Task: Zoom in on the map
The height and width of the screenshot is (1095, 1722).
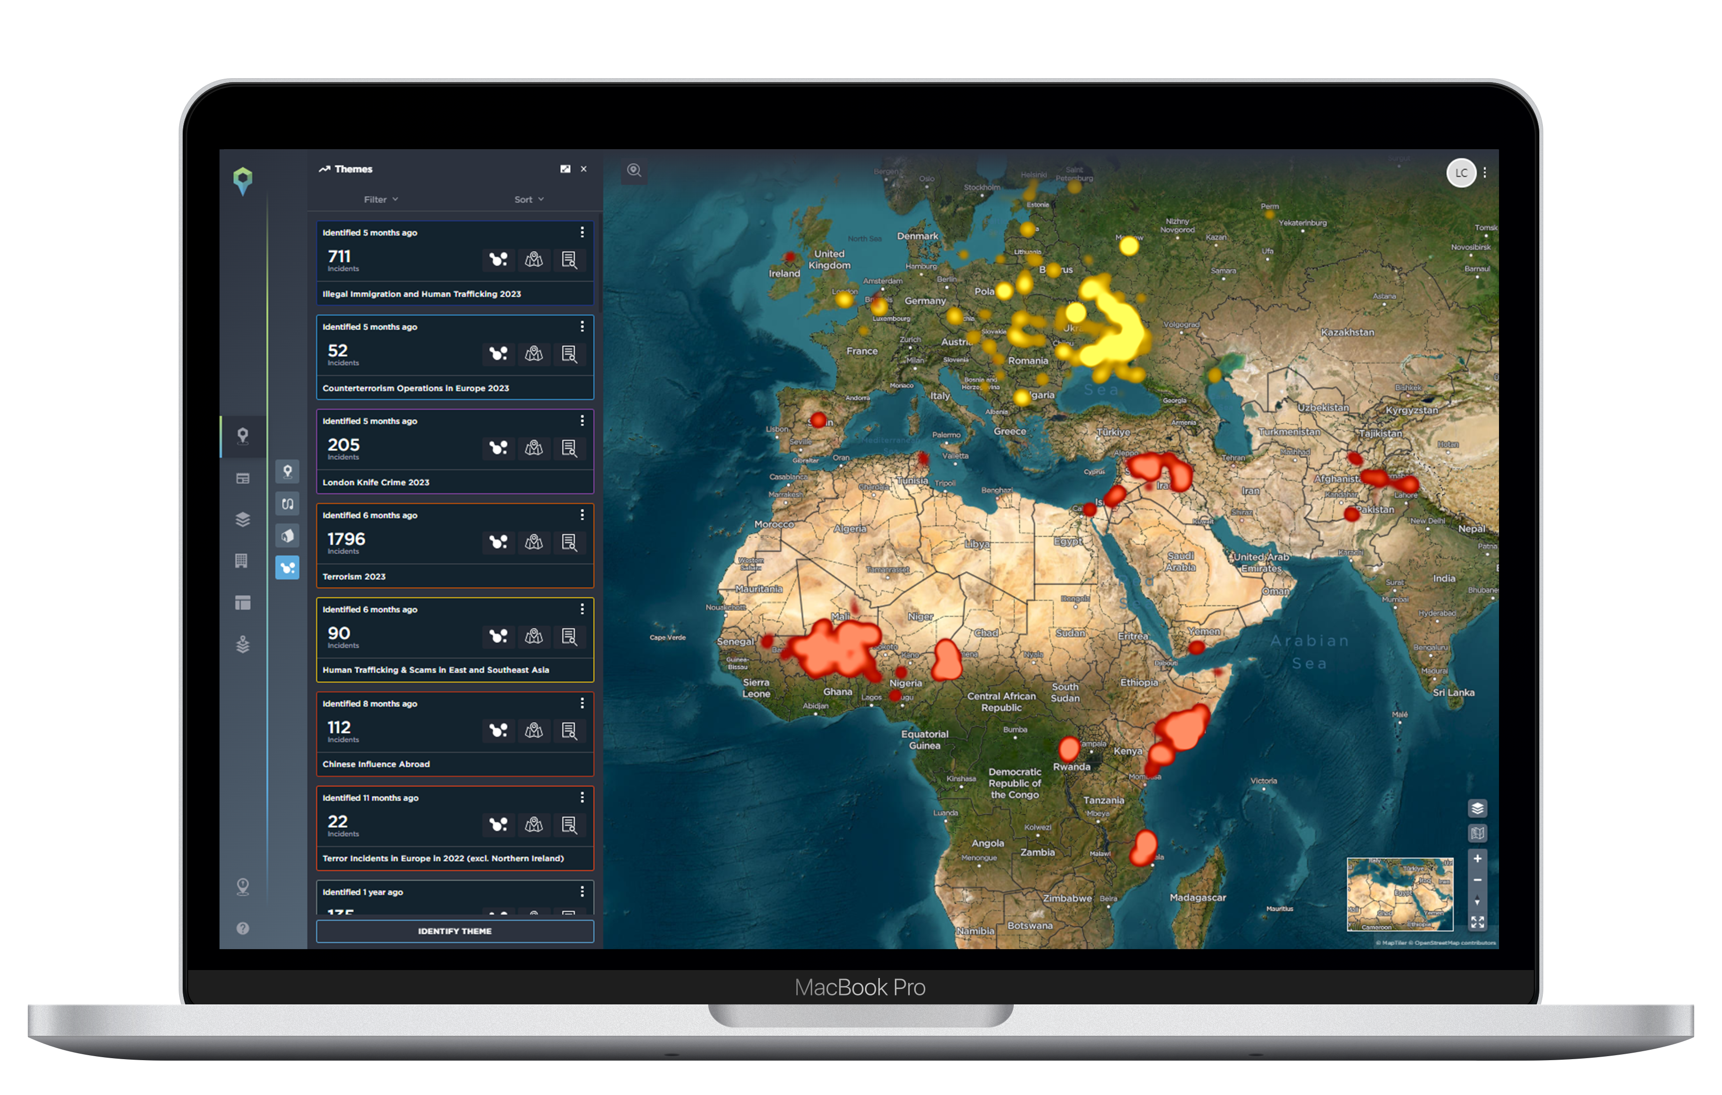Action: point(1478,859)
